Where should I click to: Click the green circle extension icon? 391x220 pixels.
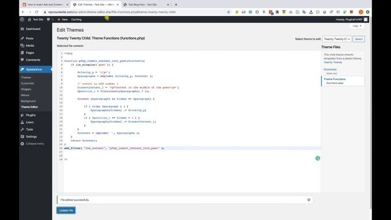pos(368,12)
